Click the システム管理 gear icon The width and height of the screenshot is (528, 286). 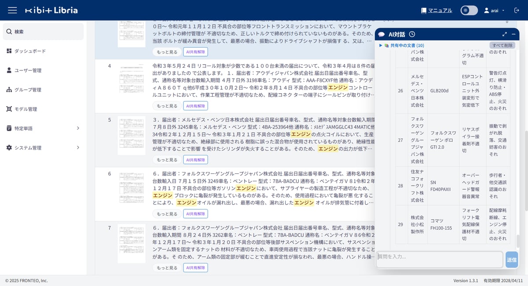tap(9, 148)
